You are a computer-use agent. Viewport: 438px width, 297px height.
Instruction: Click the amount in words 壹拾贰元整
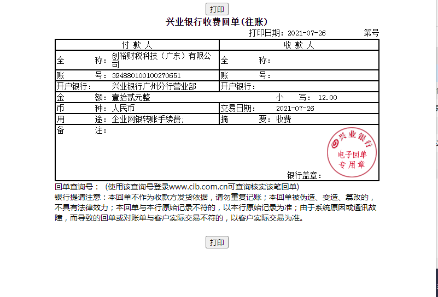[131, 97]
